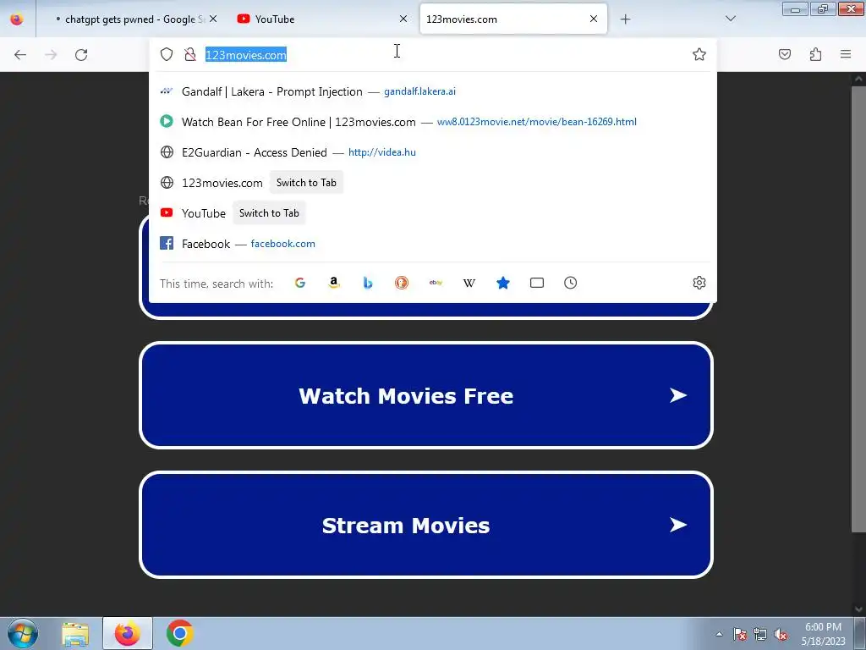Go back using the back arrow
Image resolution: width=866 pixels, height=650 pixels.
click(20, 54)
